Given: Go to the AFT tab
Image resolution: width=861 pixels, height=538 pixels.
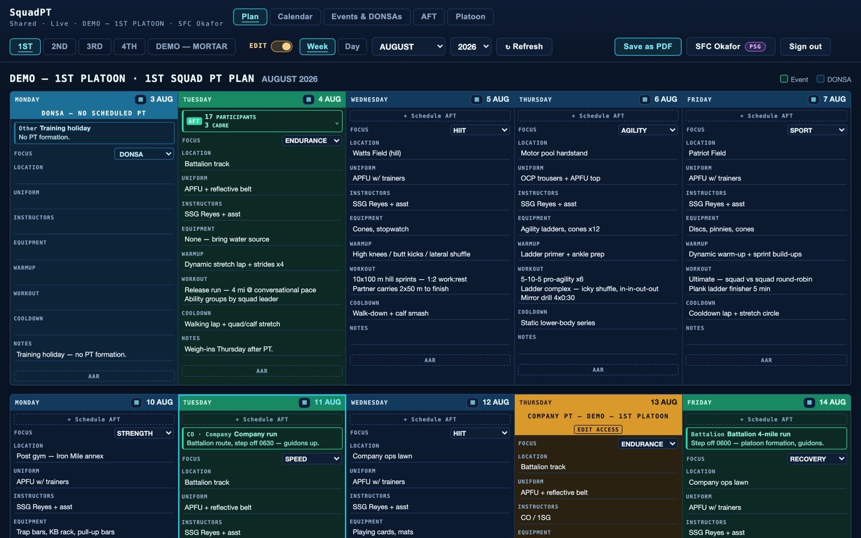Looking at the screenshot, I should point(429,17).
